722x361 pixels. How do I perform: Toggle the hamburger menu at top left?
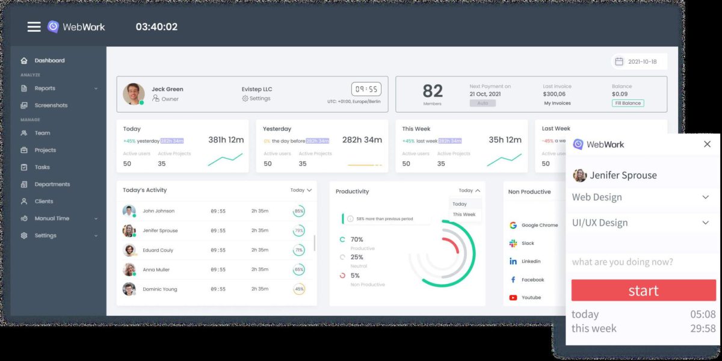click(x=34, y=26)
